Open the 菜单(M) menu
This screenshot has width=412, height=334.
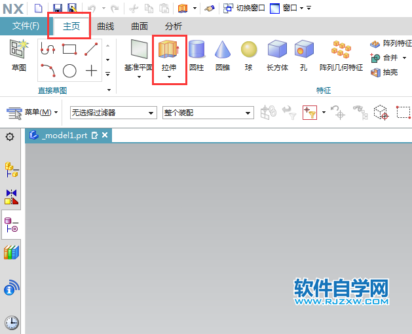pyautogui.click(x=33, y=113)
